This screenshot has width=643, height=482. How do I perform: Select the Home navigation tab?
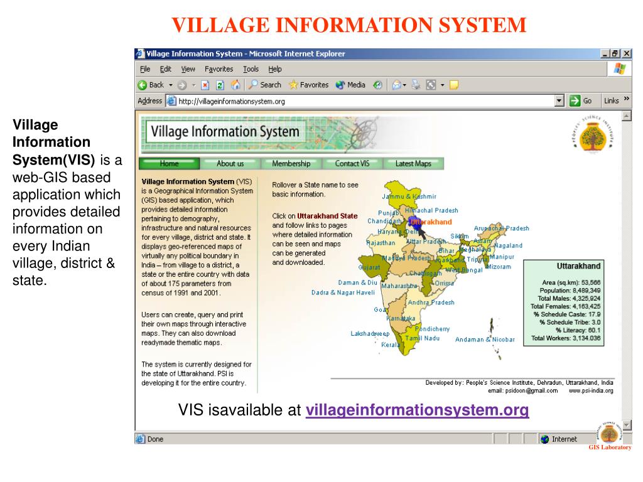(169, 164)
